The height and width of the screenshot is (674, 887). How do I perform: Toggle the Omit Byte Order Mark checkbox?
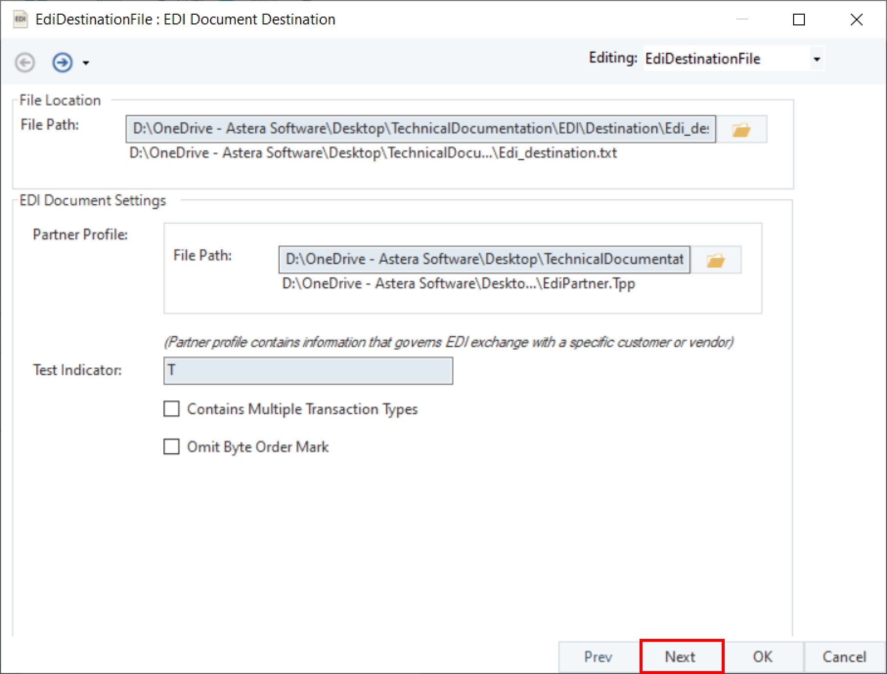(172, 447)
